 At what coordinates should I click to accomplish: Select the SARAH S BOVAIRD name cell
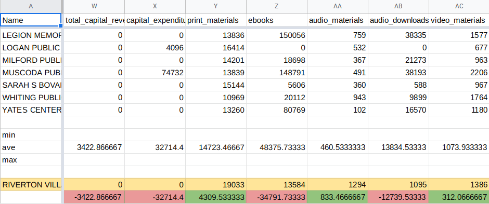31,85
